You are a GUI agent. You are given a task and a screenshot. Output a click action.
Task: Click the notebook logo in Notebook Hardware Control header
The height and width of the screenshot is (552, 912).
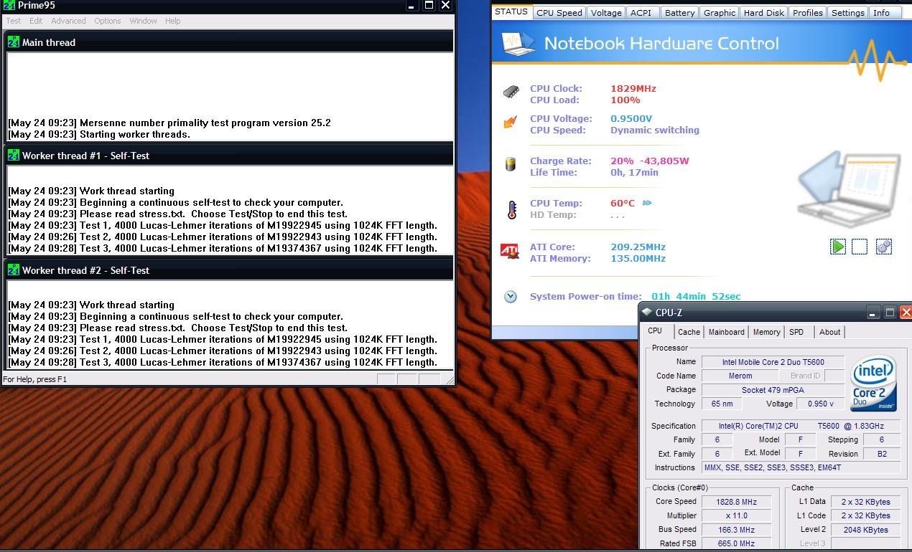[518, 44]
